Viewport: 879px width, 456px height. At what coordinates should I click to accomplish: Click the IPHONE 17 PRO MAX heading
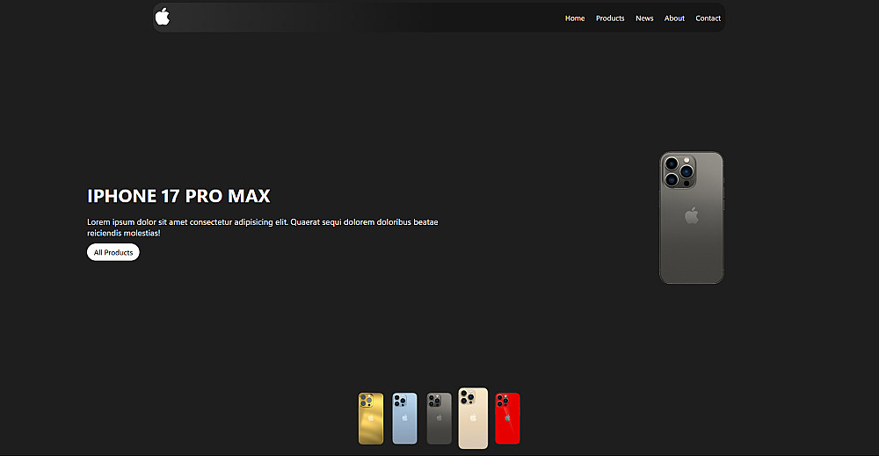click(178, 196)
